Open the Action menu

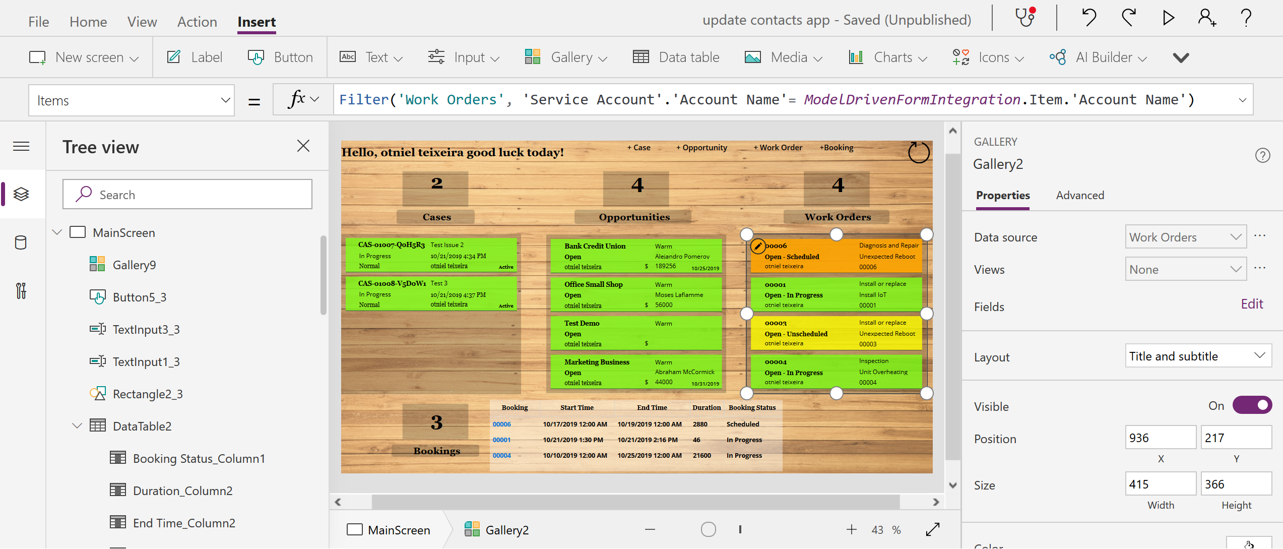pos(197,22)
